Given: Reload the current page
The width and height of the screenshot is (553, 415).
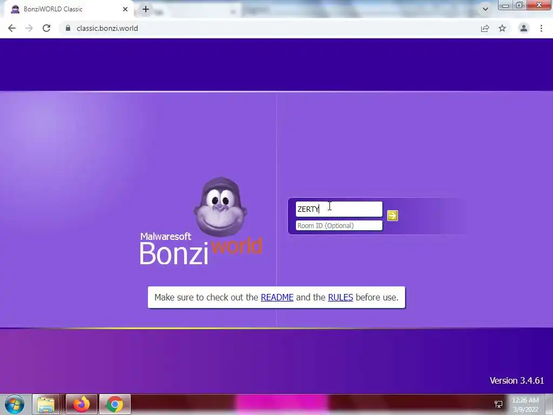Looking at the screenshot, I should point(46,28).
